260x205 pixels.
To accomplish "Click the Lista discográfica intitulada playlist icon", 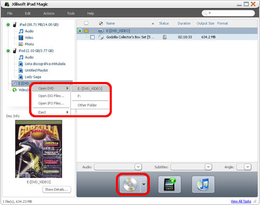I will pyautogui.click(x=21, y=64).
